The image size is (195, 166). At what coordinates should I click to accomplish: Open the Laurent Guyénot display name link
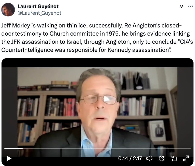coord(38,6)
